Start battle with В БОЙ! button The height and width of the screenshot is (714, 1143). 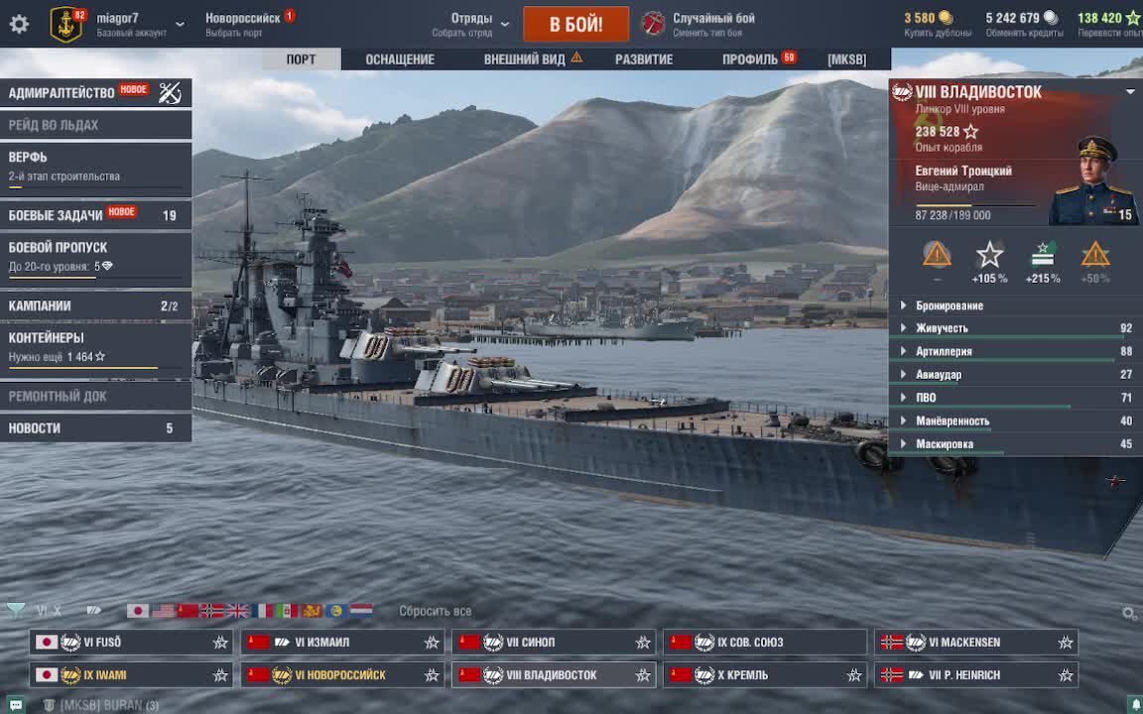[575, 24]
